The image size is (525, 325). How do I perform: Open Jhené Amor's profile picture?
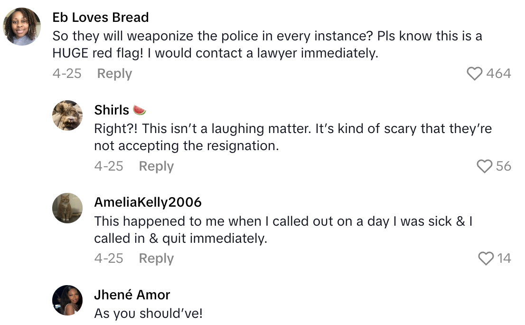pos(67,300)
